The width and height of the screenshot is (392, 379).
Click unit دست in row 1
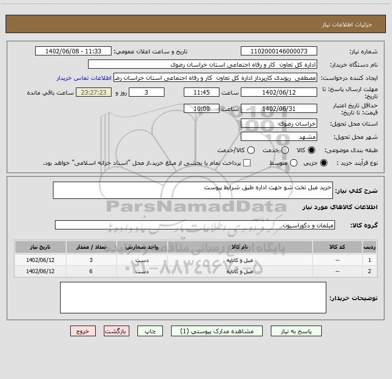click(142, 260)
